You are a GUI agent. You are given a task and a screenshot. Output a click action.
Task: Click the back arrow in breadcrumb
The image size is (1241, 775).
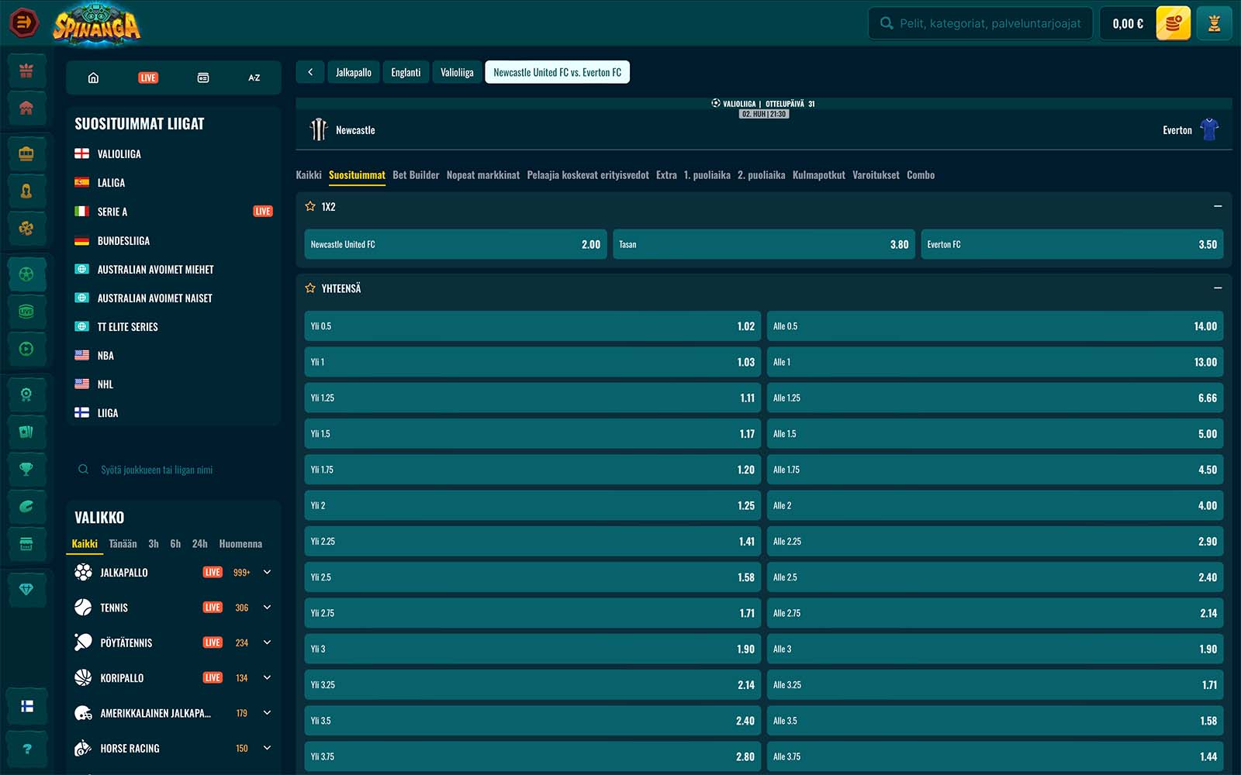click(310, 72)
